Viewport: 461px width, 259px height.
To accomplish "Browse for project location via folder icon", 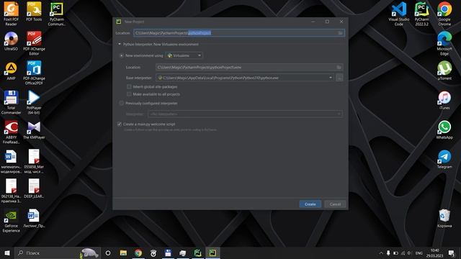I will pos(340,33).
